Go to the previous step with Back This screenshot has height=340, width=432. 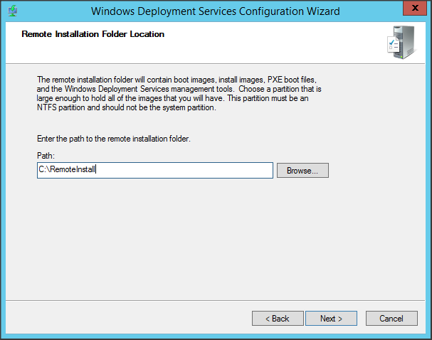(x=278, y=318)
